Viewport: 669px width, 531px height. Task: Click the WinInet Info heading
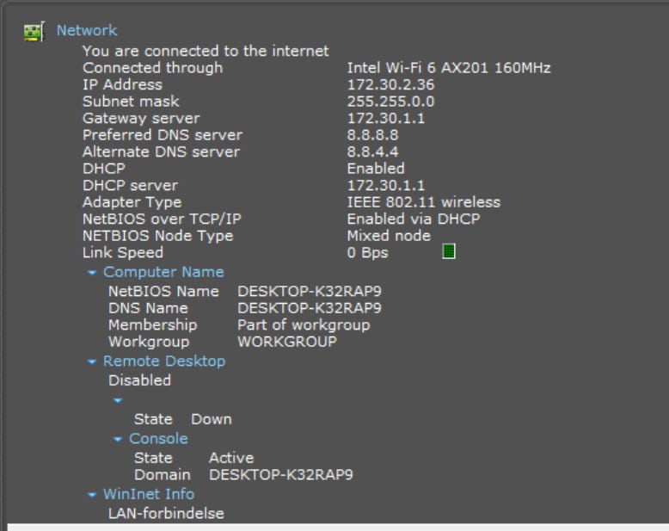tap(149, 494)
